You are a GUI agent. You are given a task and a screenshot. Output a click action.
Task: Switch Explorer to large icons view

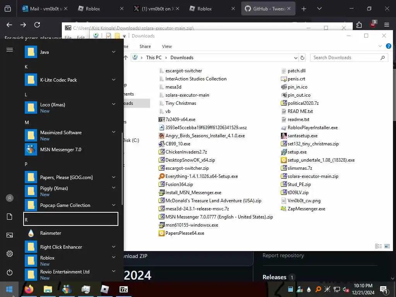click(387, 246)
